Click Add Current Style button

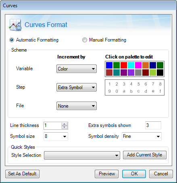point(145,155)
